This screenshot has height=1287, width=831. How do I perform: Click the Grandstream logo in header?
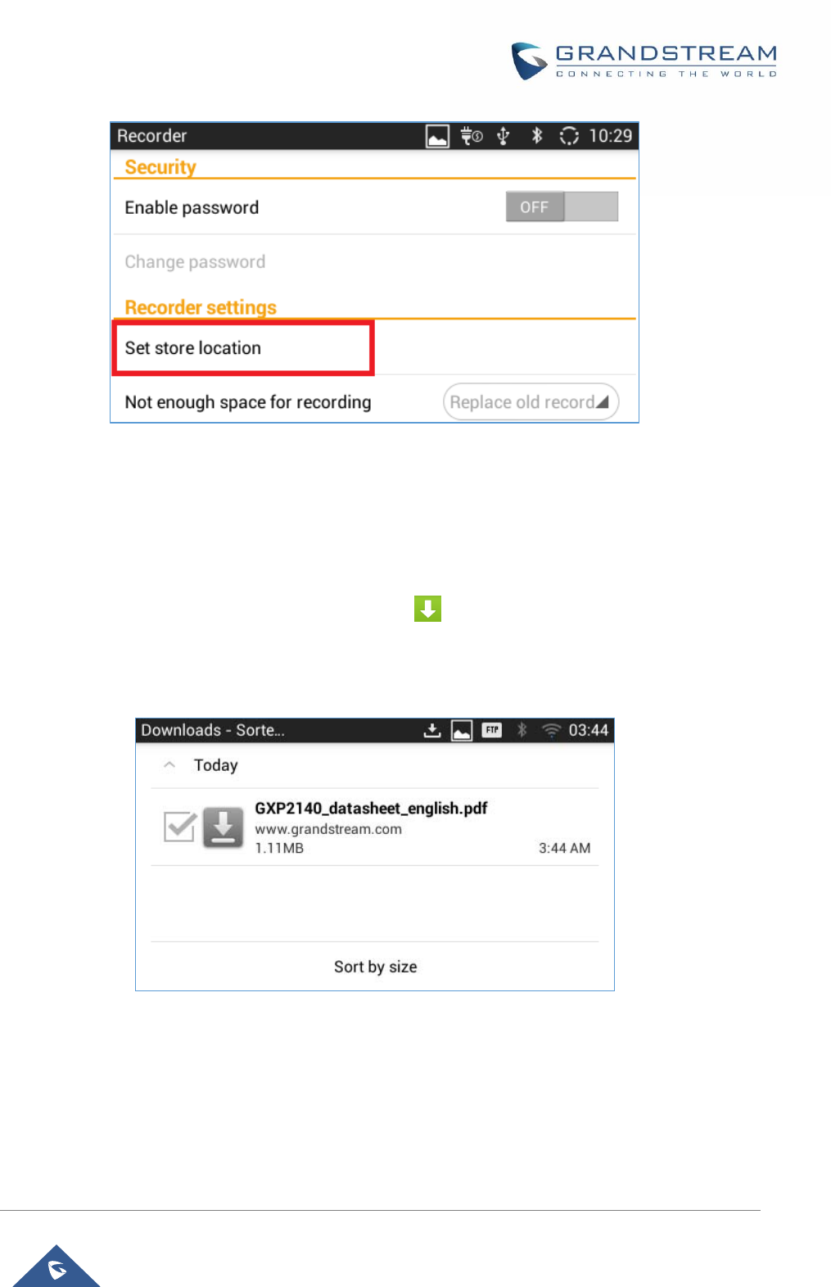point(644,61)
